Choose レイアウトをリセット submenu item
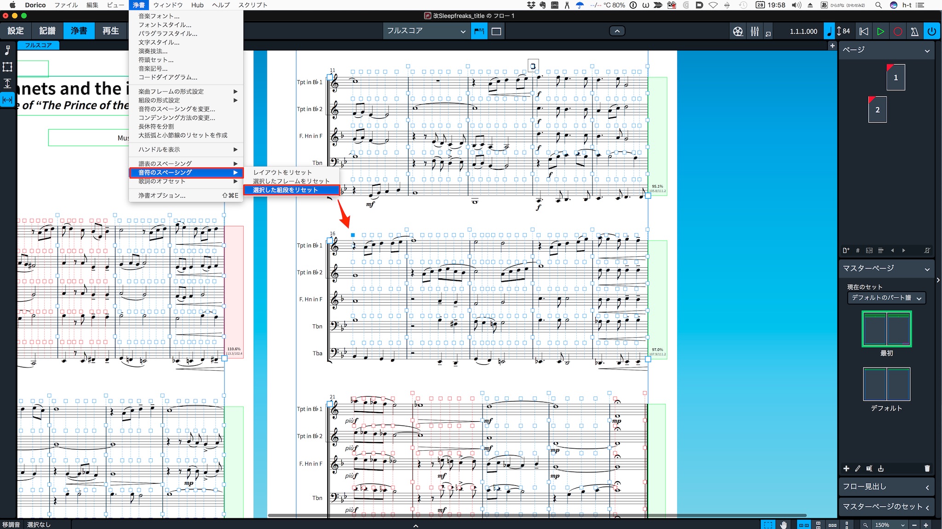Viewport: 942px width, 529px height. click(x=291, y=172)
